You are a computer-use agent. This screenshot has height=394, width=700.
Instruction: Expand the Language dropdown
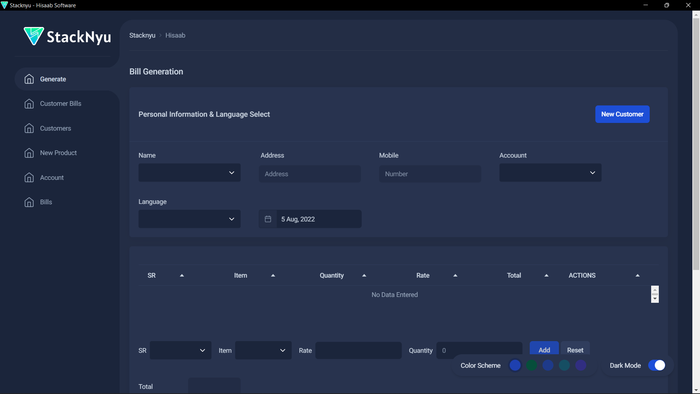189,219
